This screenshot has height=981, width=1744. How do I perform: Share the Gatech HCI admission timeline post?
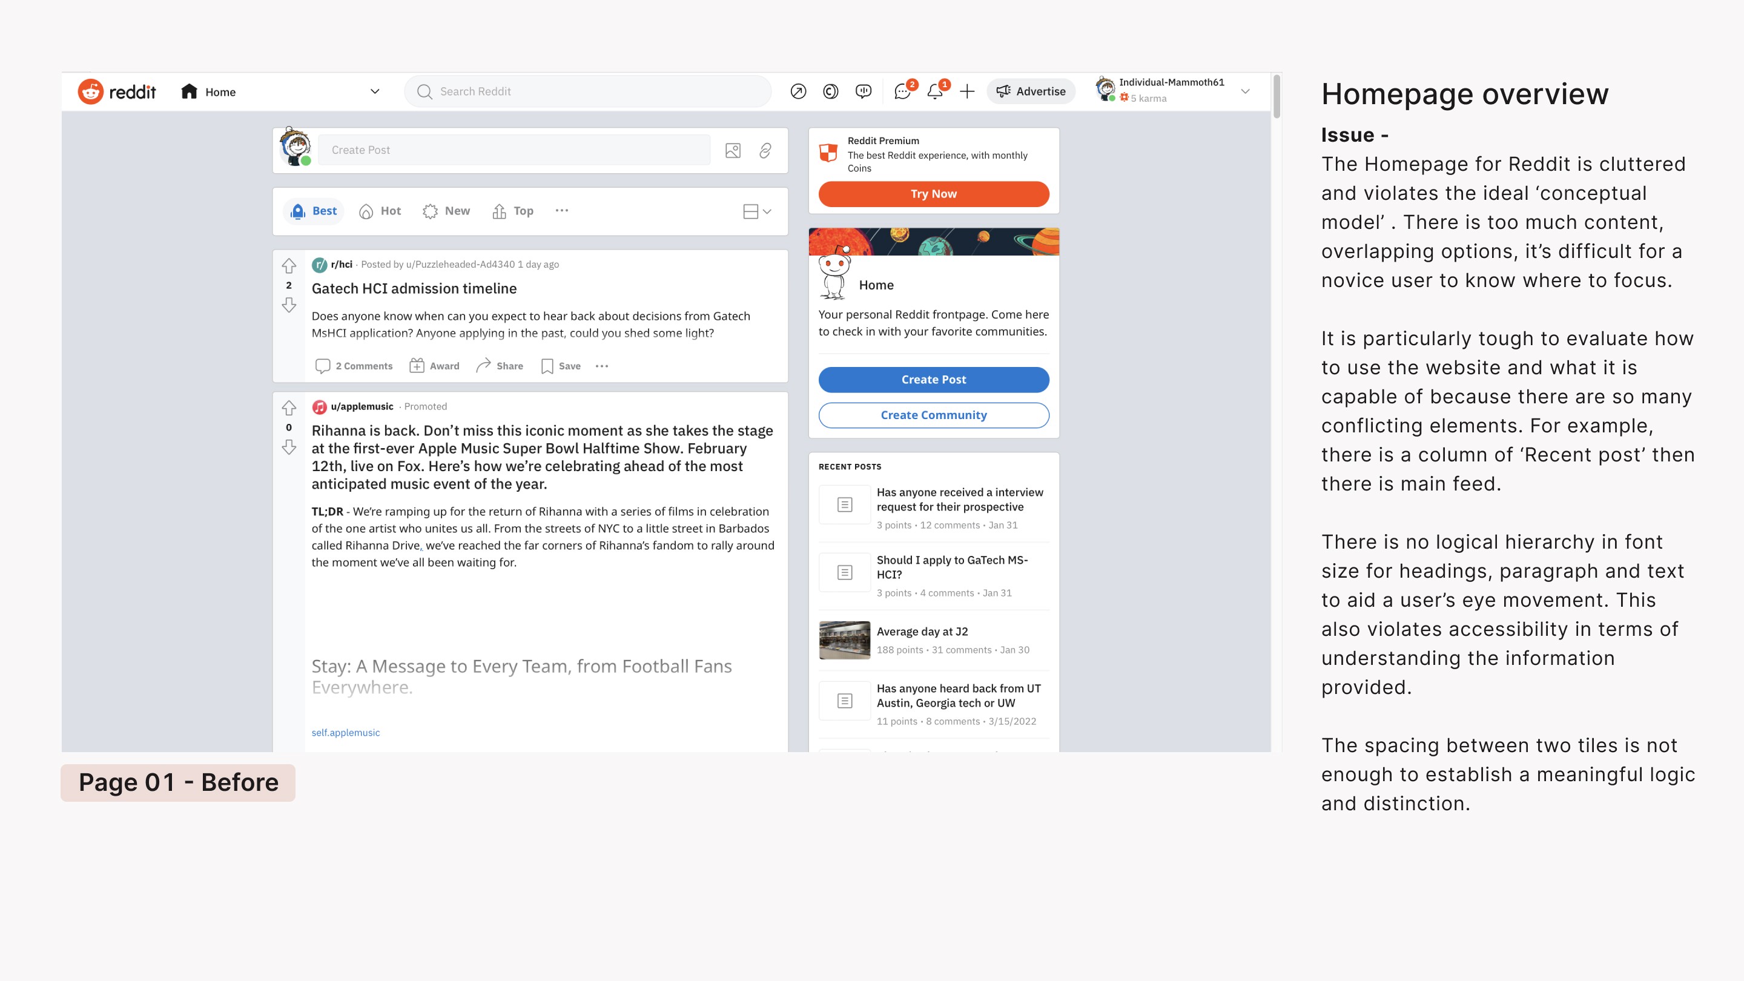(x=500, y=366)
